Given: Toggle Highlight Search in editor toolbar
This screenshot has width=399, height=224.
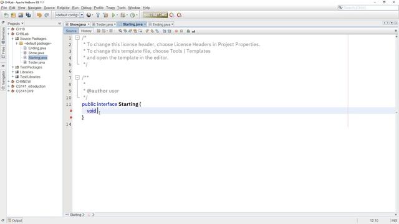Looking at the screenshot, I should click(x=135, y=31).
